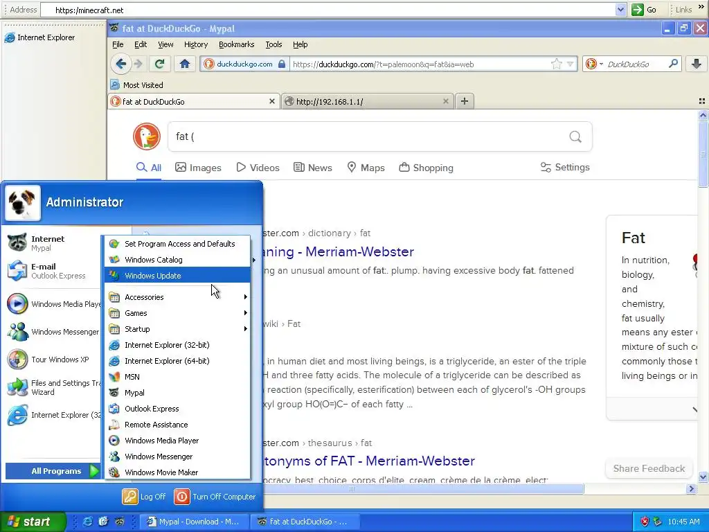Open the Mypal home page icon
709x532 pixels.
184,64
